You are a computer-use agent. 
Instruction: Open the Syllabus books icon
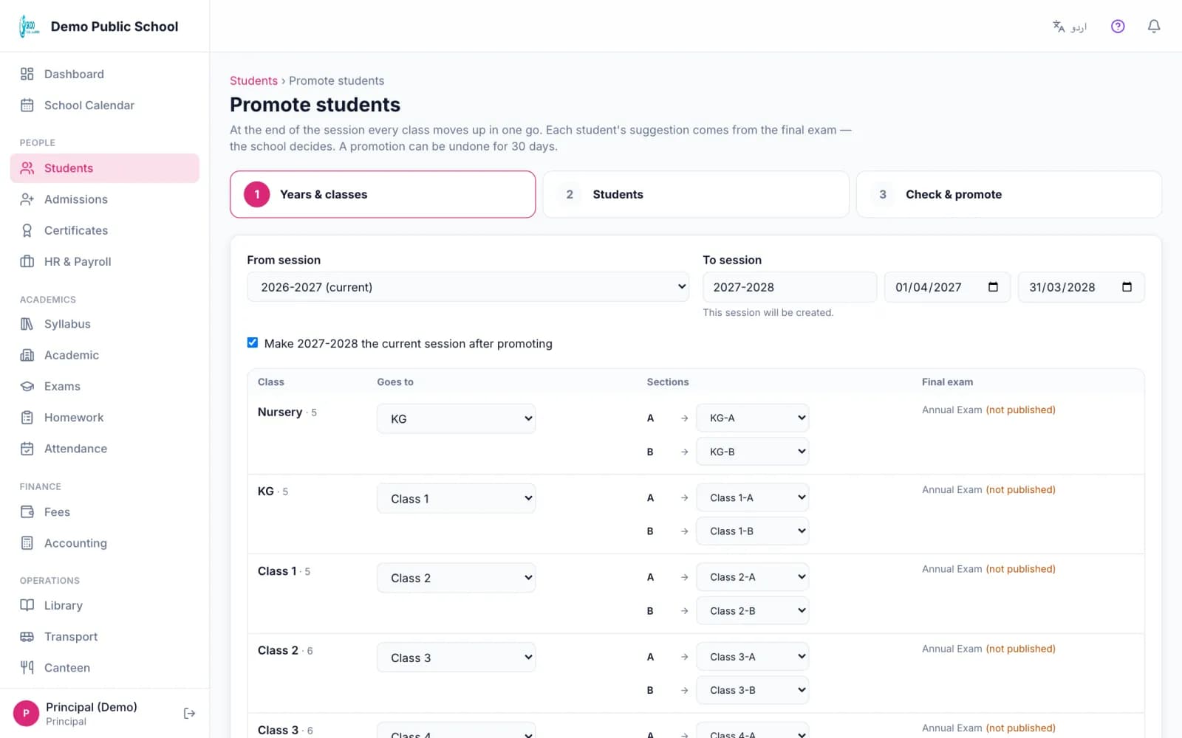coord(27,324)
